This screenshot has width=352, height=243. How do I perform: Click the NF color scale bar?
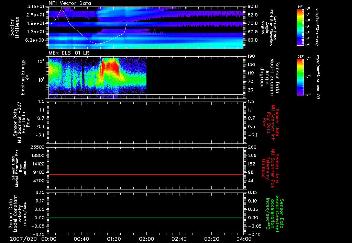300,27
